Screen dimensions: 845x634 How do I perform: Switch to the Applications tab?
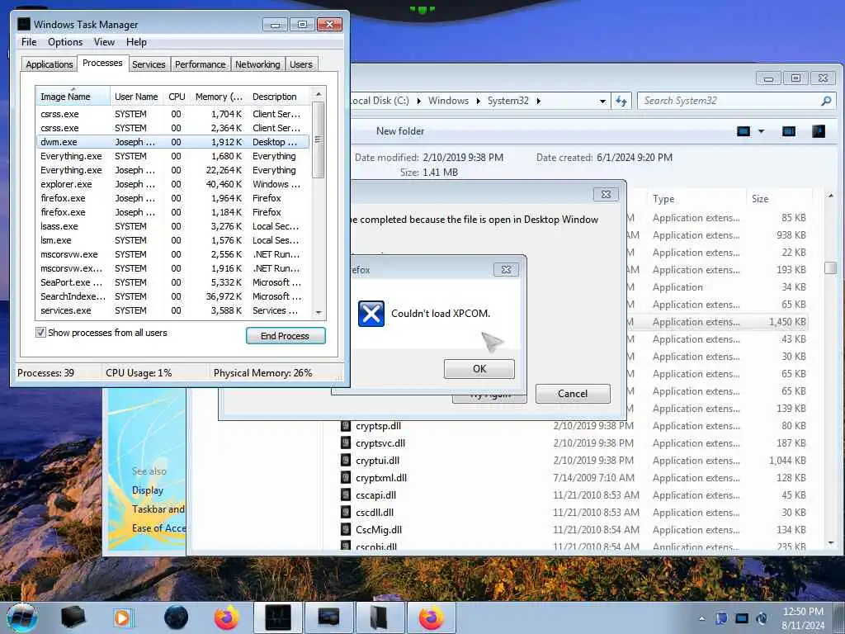coord(49,64)
